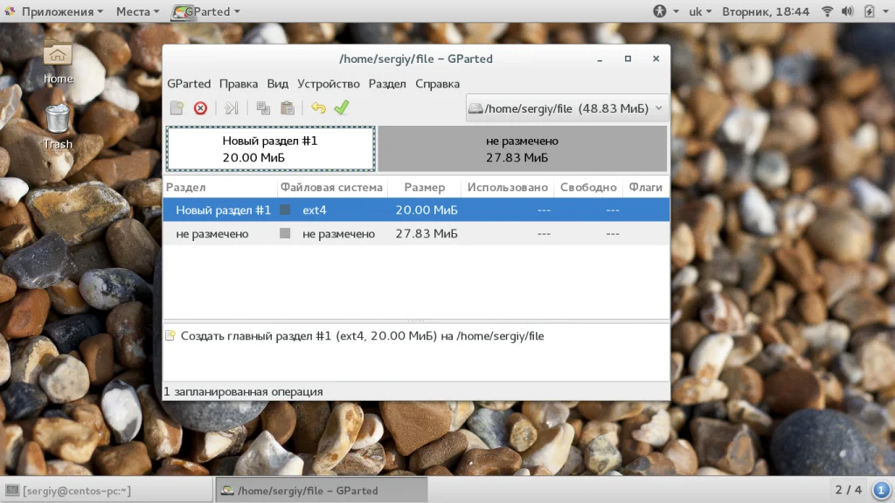
Task: Select Новый раздел #1 block in disk map
Action: 271,148
